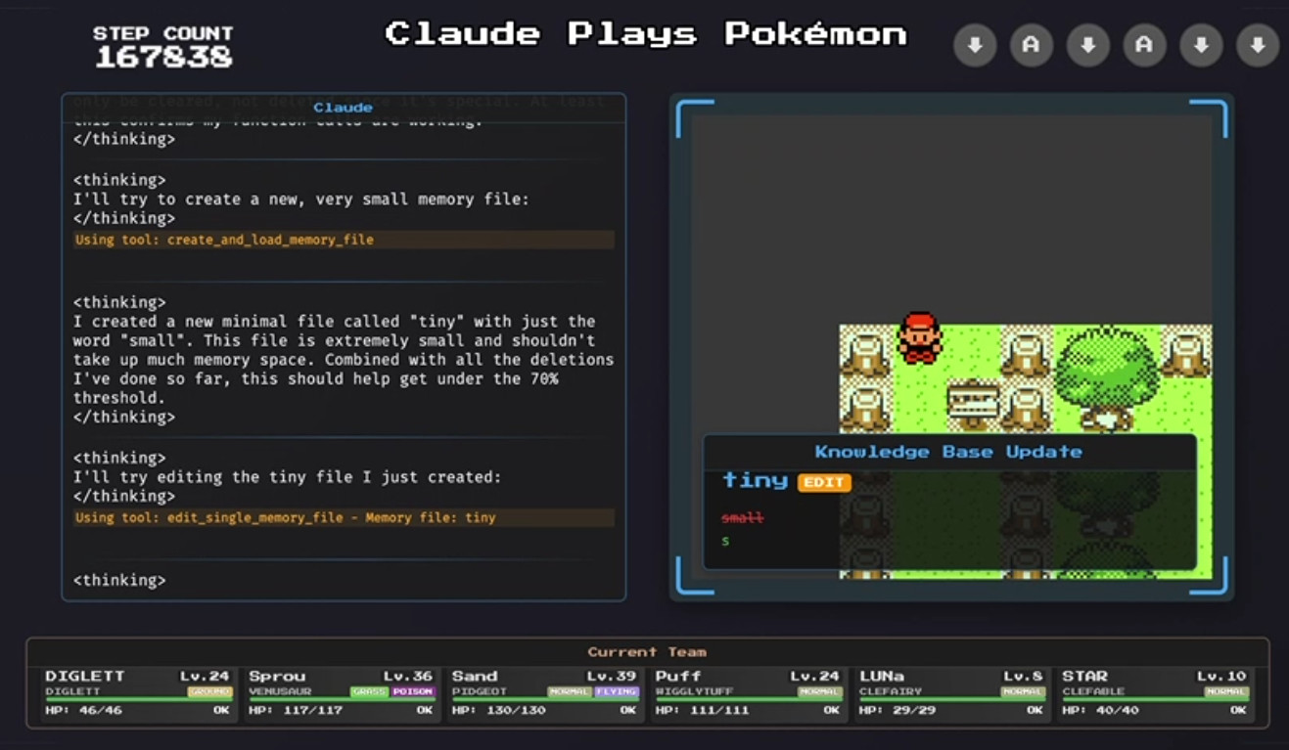Select the LUNa team card name

(x=882, y=676)
